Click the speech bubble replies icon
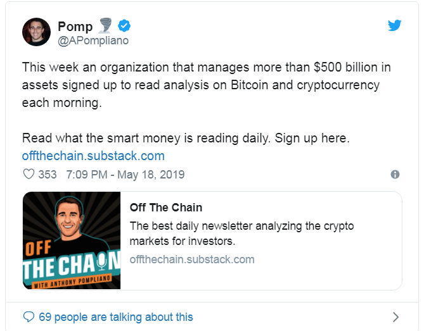The image size is (424, 331). tap(29, 316)
